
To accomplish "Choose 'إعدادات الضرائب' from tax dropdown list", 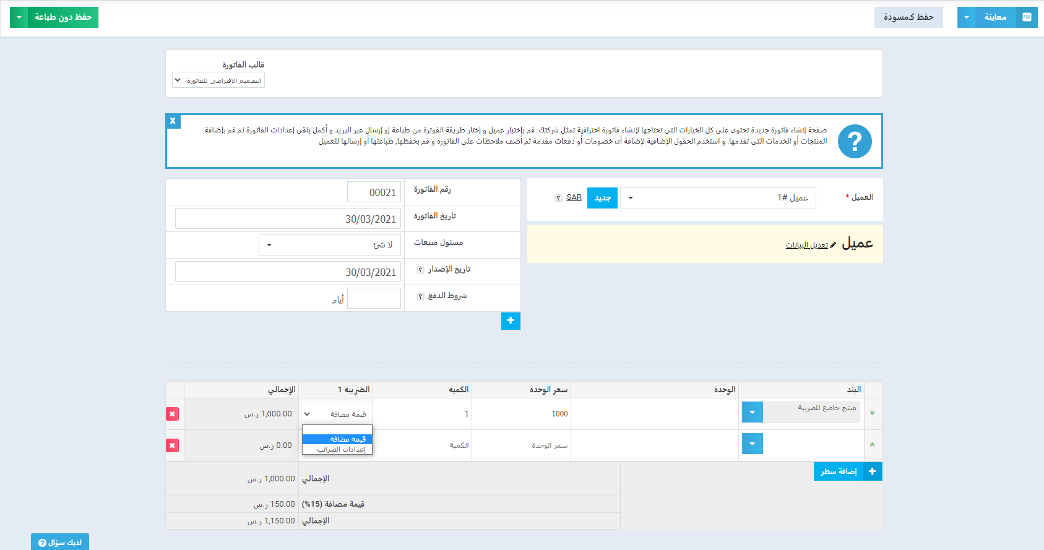I will 337,449.
